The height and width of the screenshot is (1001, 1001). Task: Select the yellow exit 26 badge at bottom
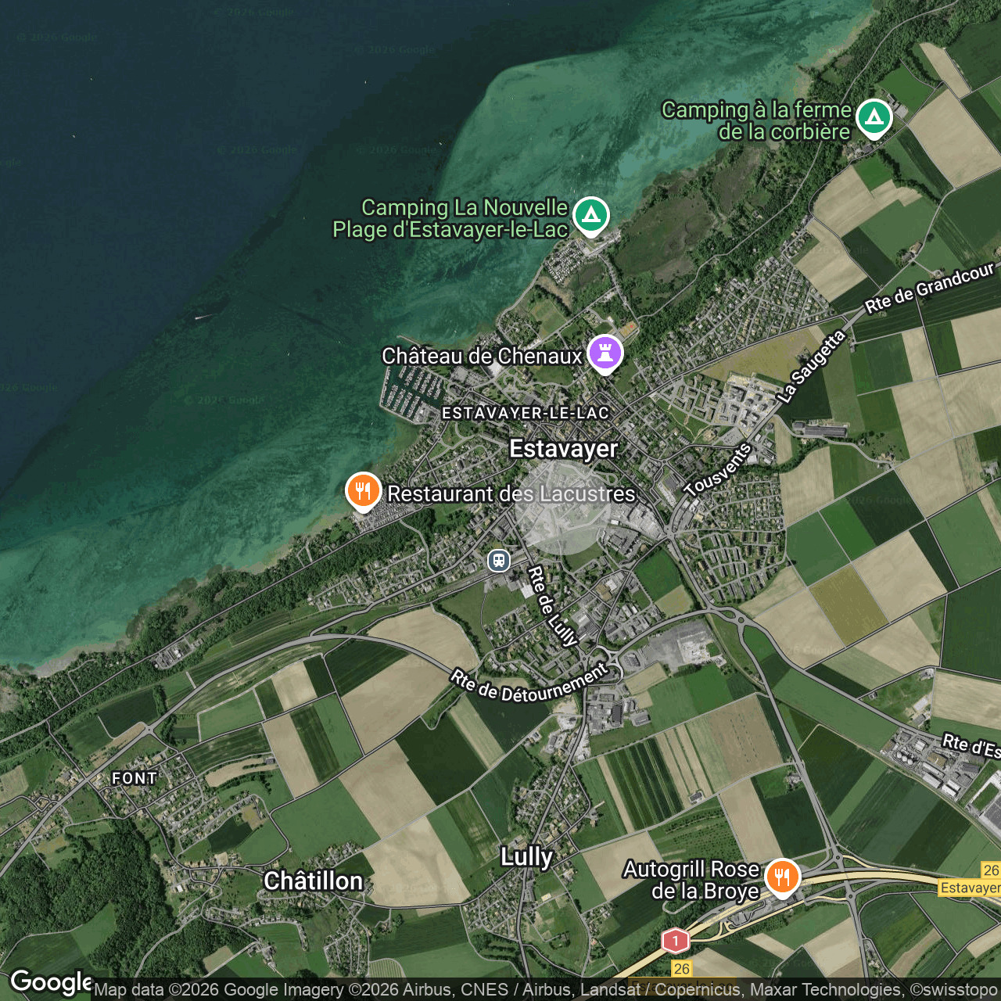682,969
